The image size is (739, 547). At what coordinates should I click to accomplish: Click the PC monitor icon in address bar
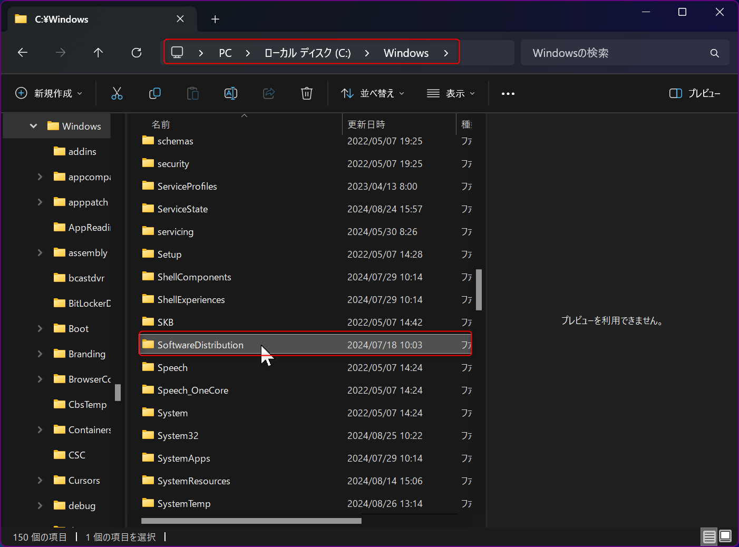(x=177, y=53)
